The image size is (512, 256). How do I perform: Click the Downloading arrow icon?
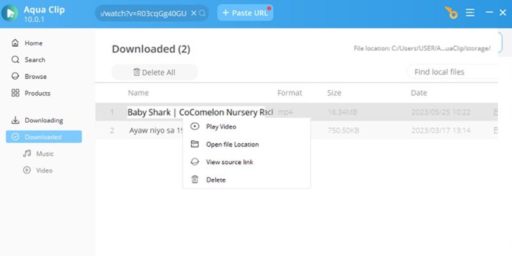click(x=15, y=120)
